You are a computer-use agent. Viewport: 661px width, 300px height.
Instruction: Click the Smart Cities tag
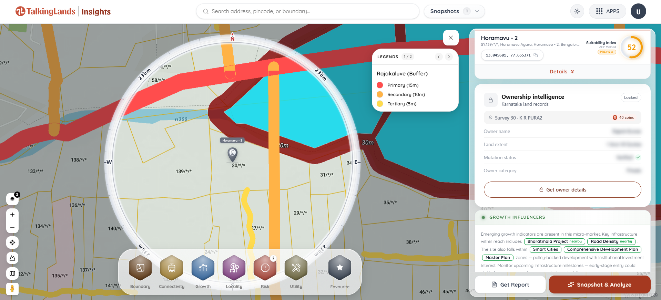coord(546,249)
